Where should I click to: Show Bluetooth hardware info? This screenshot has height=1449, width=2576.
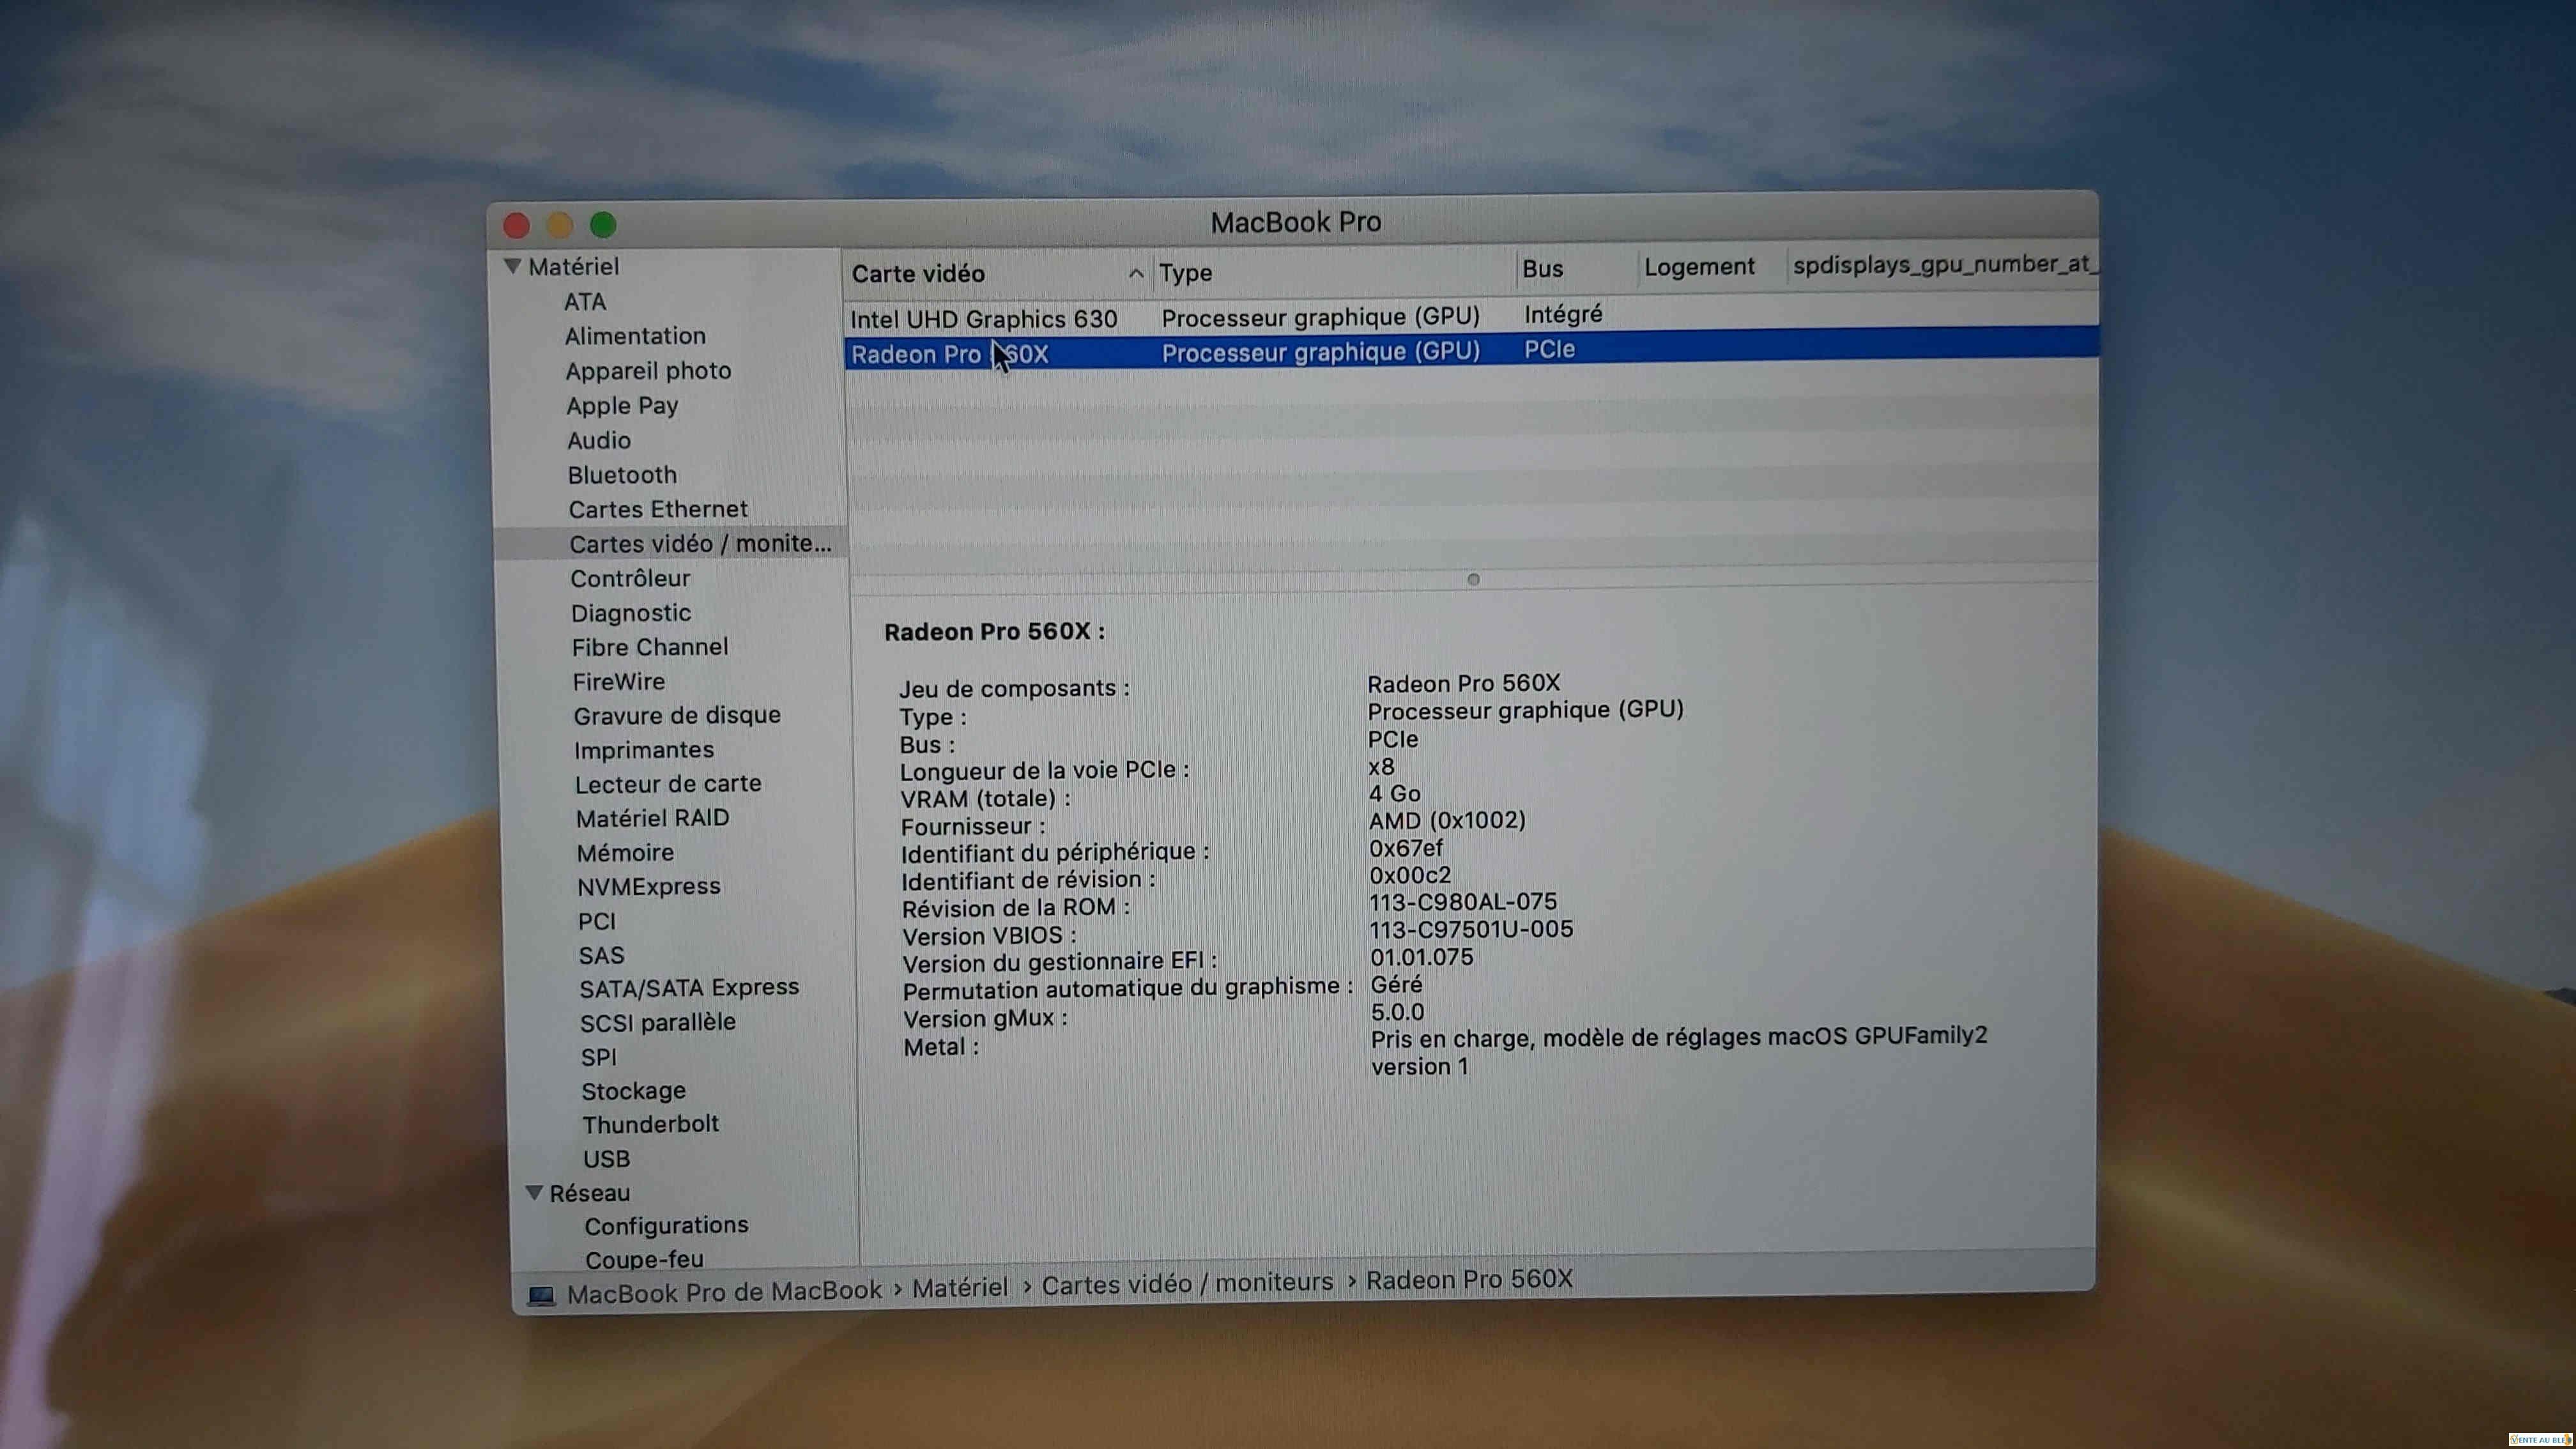pos(622,475)
